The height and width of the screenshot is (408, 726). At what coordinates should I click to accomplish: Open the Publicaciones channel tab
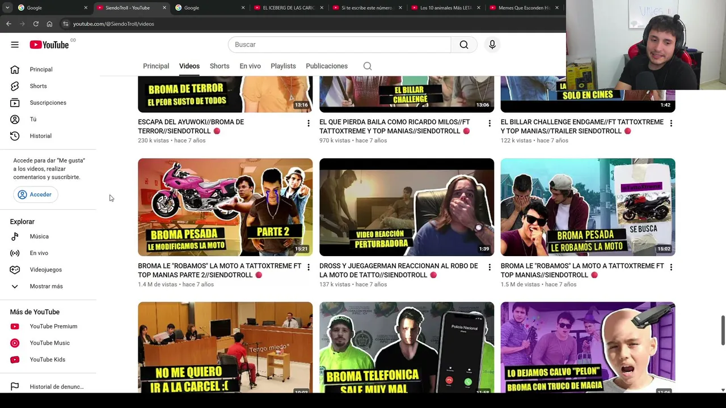(327, 66)
